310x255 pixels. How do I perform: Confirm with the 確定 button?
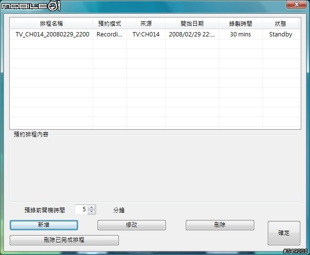coord(284,233)
